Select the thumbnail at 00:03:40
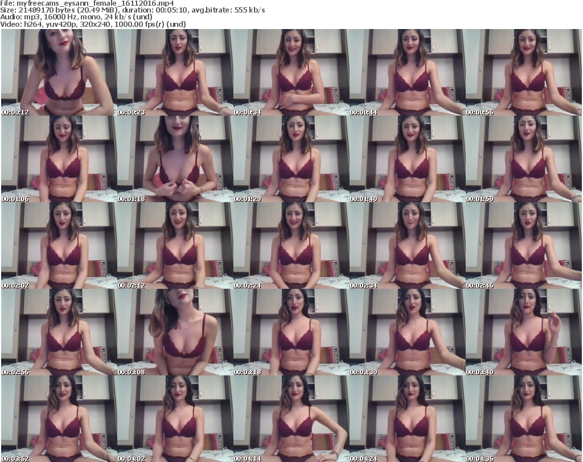The image size is (583, 462). [523, 332]
